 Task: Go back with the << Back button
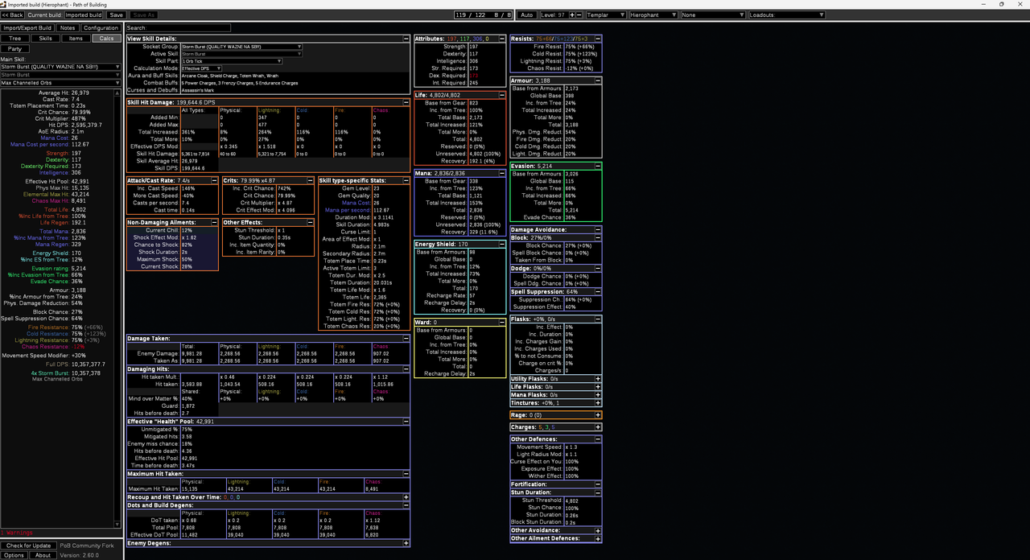click(x=12, y=15)
